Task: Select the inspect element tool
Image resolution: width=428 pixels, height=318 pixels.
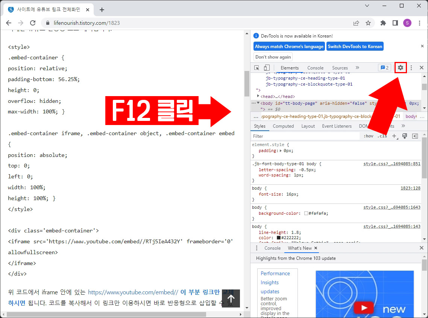Action: coord(257,68)
